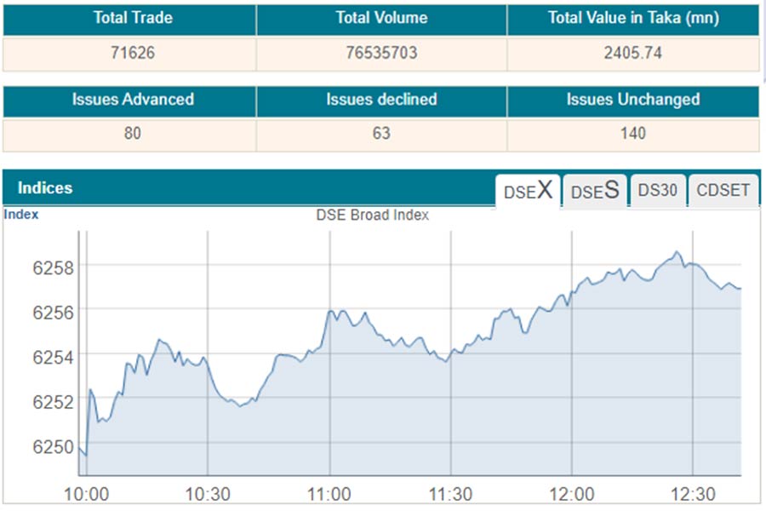The image size is (766, 511).
Task: Click the total trade value 71626
Action: 132,53
